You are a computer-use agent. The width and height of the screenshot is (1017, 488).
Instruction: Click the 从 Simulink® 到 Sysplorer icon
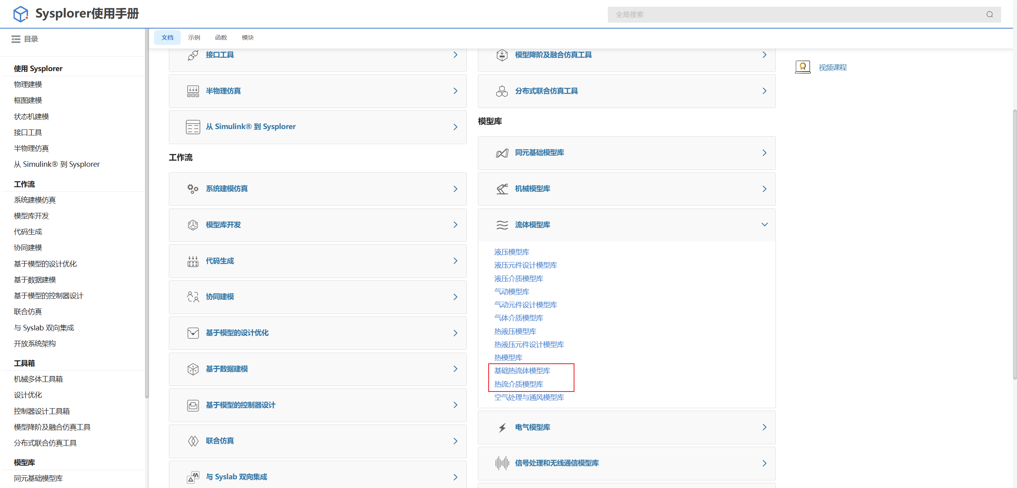tap(193, 127)
